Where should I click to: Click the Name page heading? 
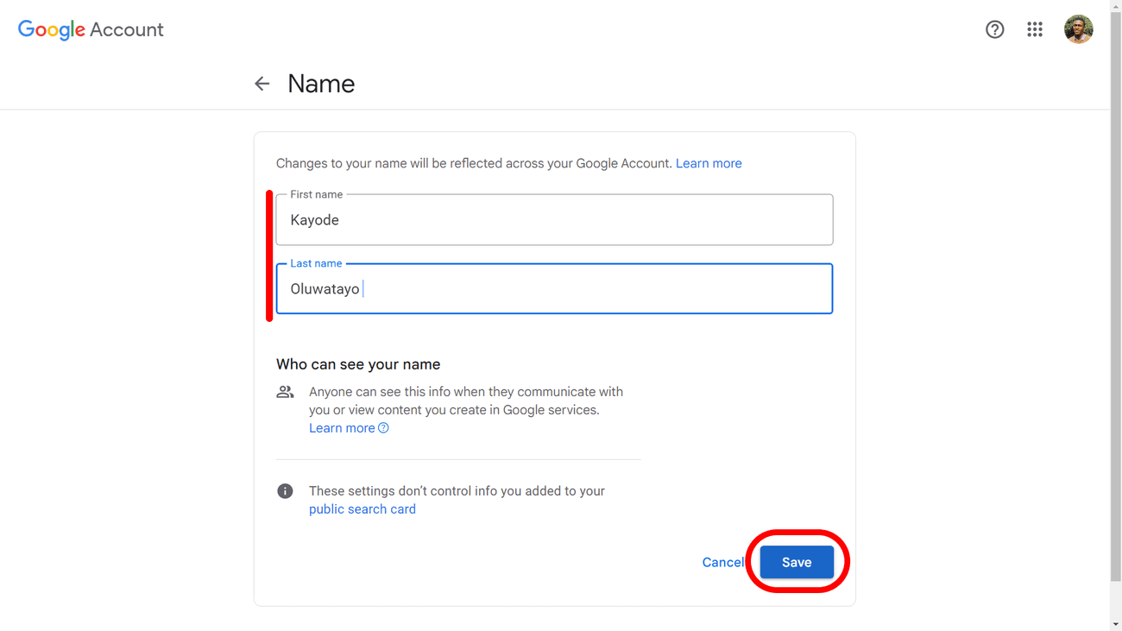pyautogui.click(x=321, y=84)
